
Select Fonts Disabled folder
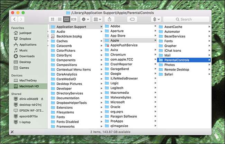pyautogui.click(x=76, y=122)
